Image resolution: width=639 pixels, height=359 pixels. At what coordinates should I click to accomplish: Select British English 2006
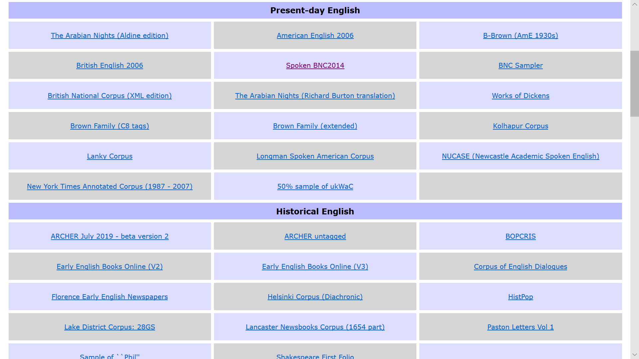(x=109, y=65)
